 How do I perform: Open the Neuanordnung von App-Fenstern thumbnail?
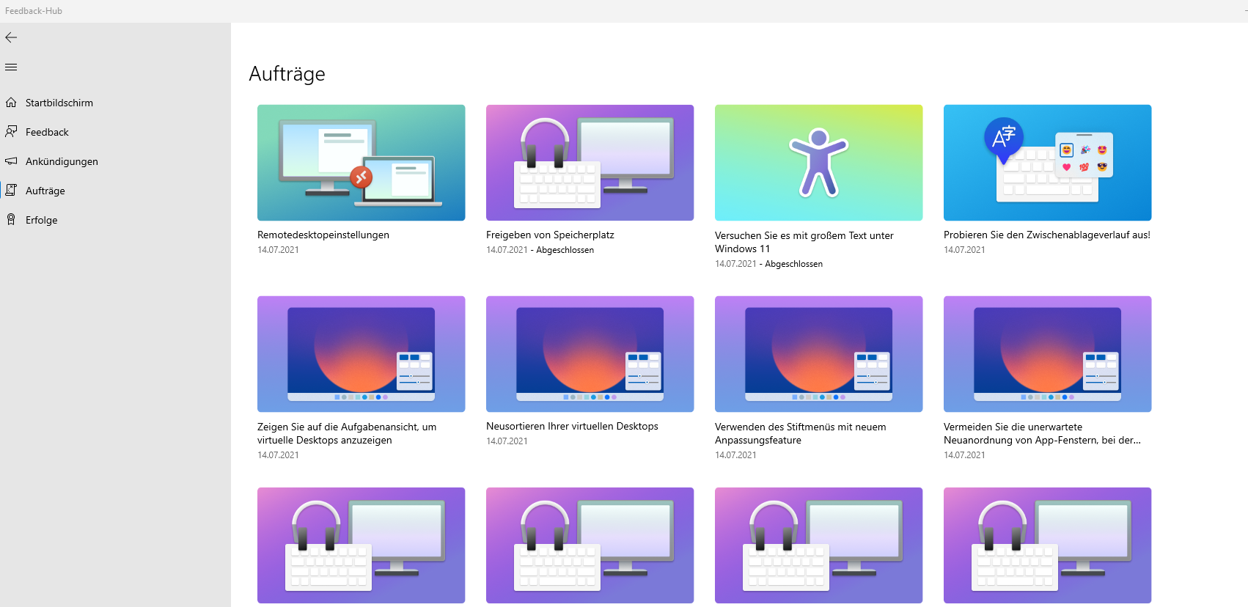click(x=1047, y=354)
